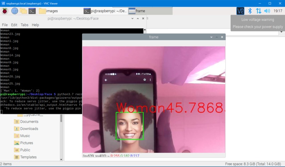
Task: Open the Raspberry Pi main menu
Action: (x=5, y=11)
